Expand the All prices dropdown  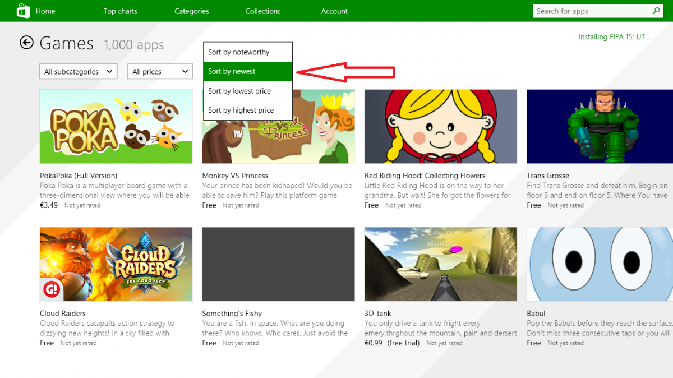point(160,71)
